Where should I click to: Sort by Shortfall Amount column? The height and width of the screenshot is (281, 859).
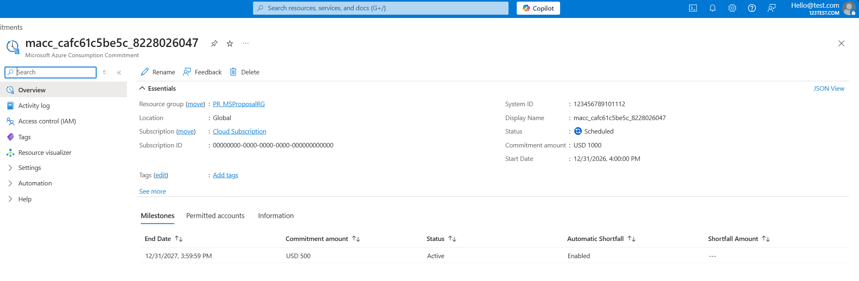739,239
